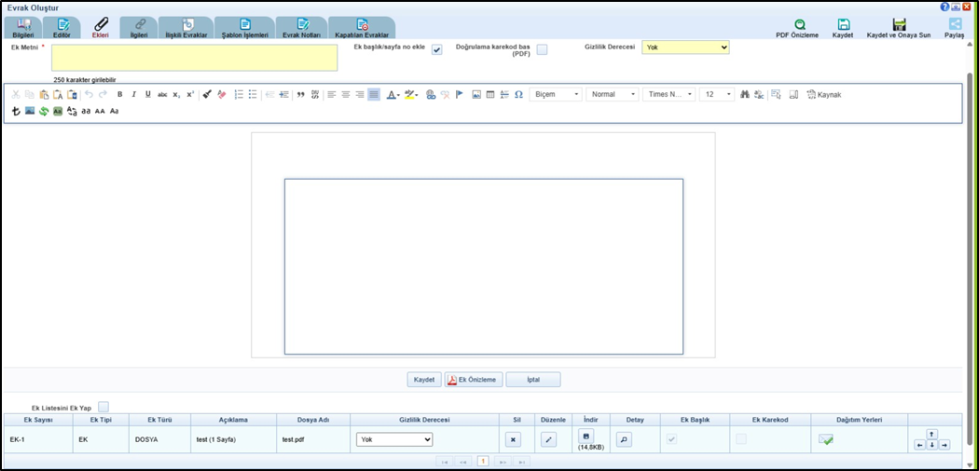Toggle Ek başlık/sayfa no ekle checkbox

pos(437,50)
